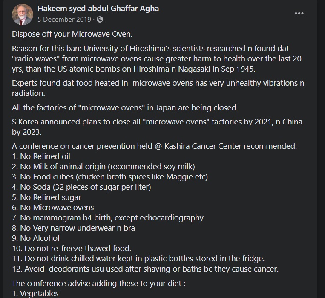Open the 5 December 2019 post timestamp
The height and width of the screenshot is (298, 325).
click(x=64, y=19)
